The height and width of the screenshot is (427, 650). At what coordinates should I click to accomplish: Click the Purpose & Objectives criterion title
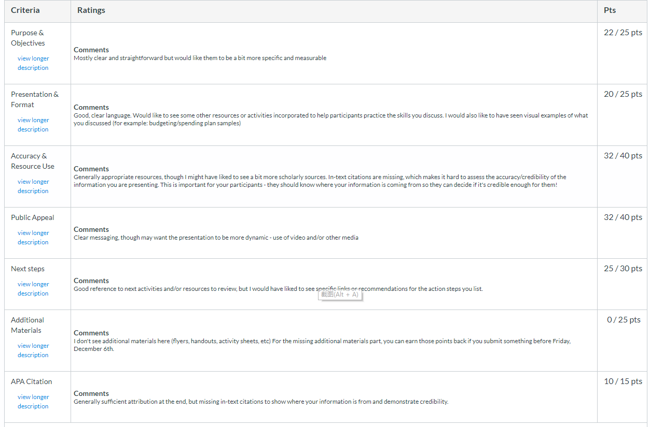point(28,38)
